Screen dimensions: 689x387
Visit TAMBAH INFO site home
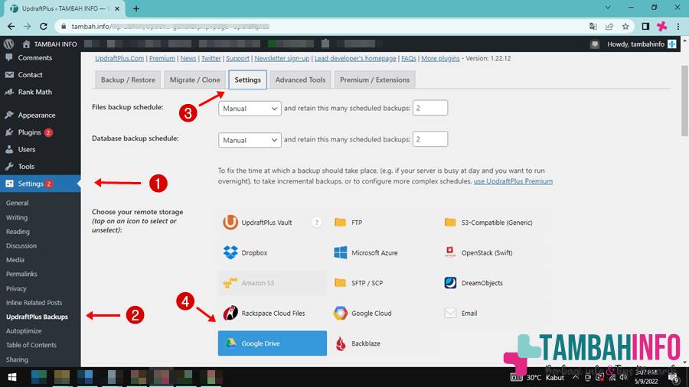point(50,44)
